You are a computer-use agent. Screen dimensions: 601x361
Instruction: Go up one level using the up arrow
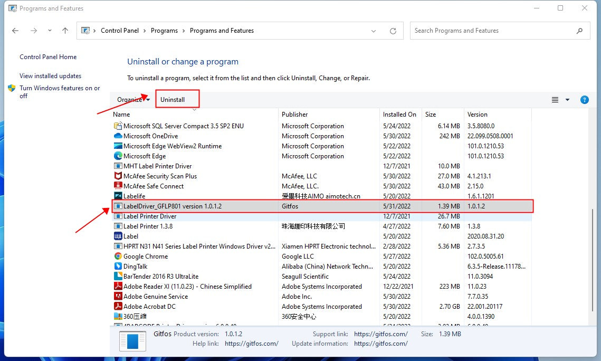coord(64,31)
